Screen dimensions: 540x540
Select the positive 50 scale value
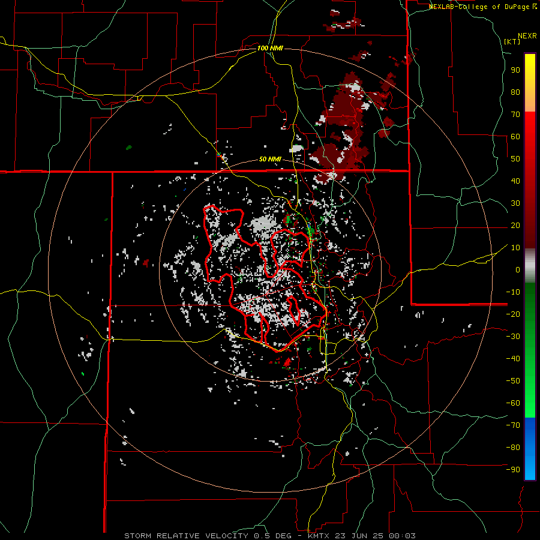515,159
